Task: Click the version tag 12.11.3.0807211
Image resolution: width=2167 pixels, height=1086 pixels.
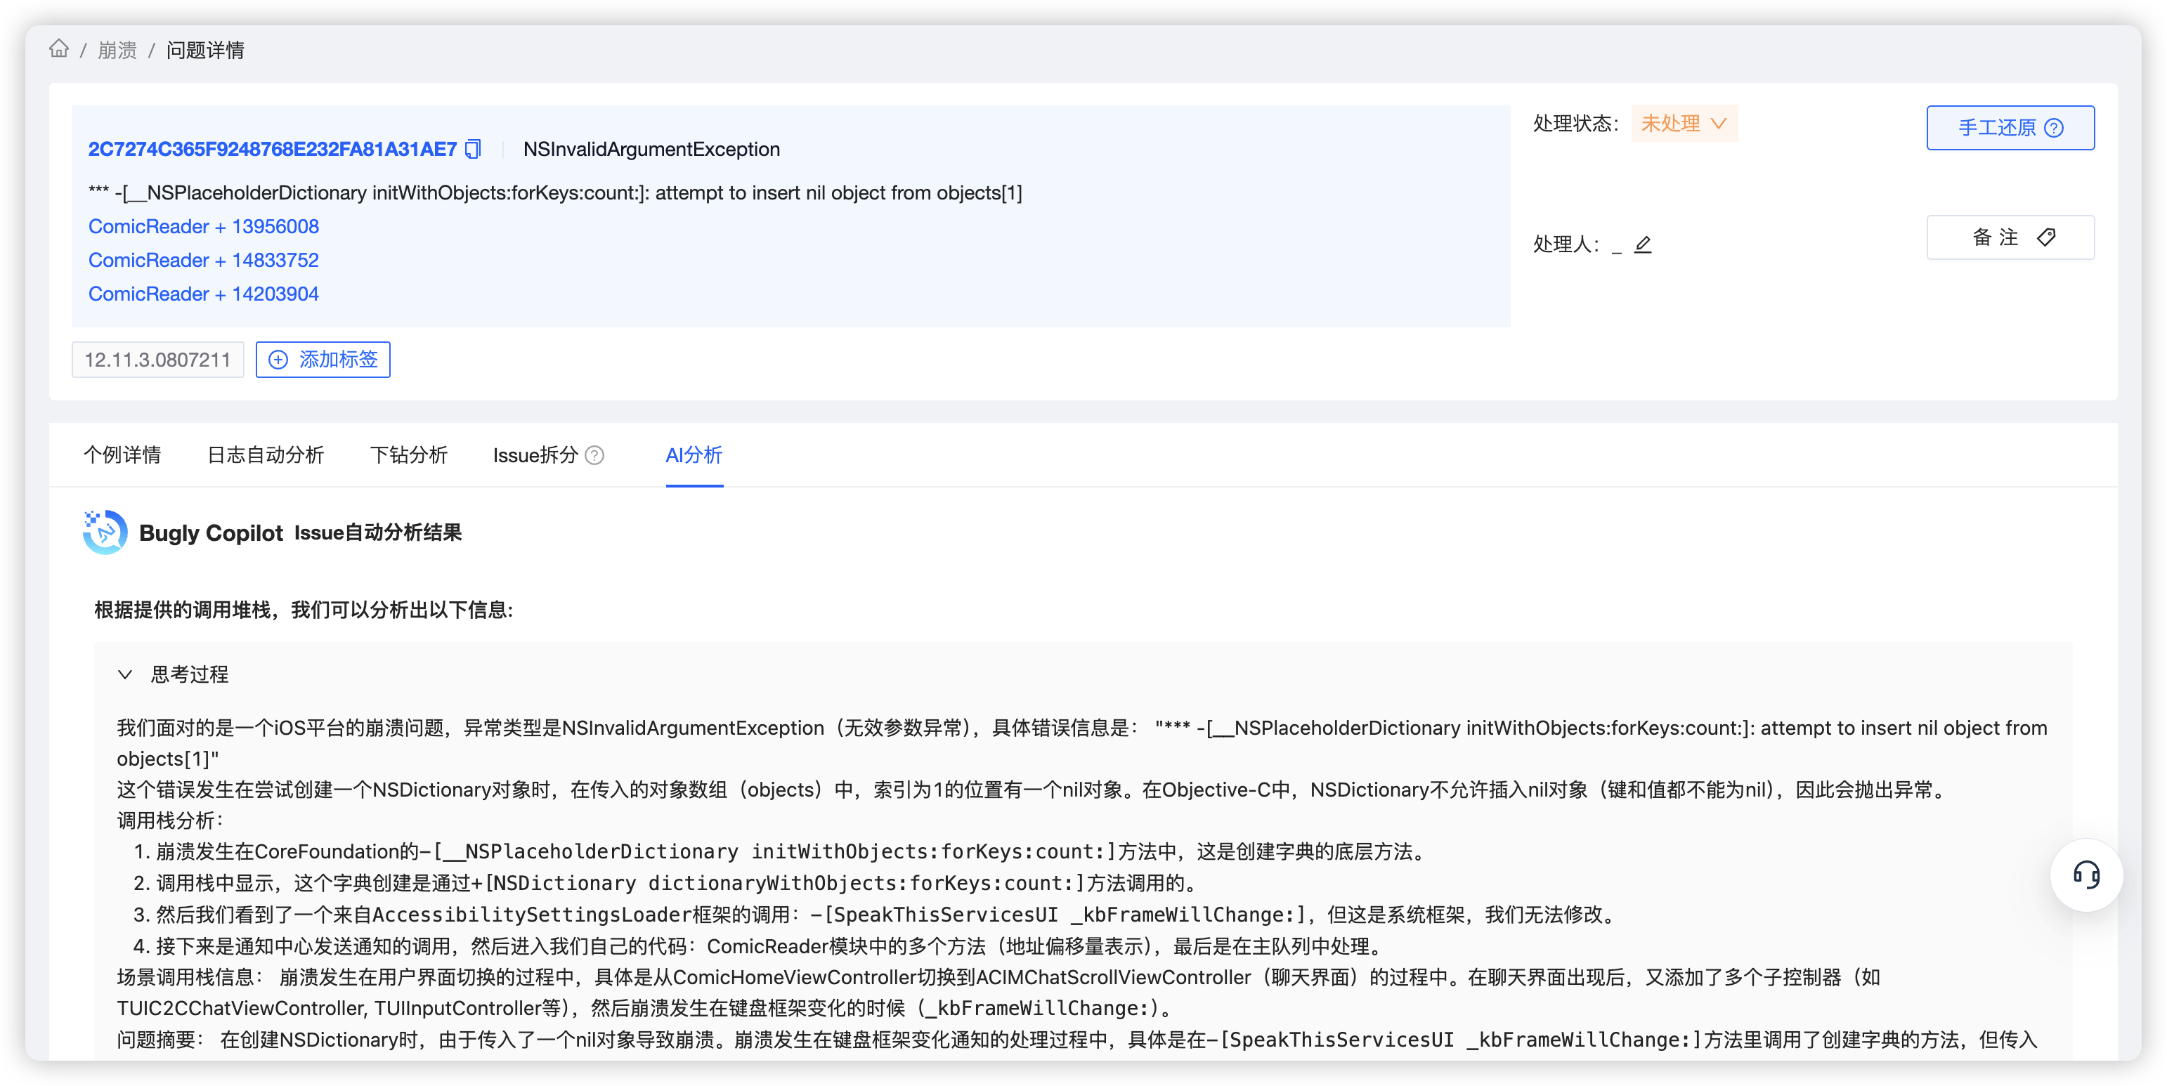Action: tap(157, 360)
